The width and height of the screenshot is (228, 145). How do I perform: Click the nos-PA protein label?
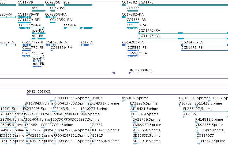point(39,58)
